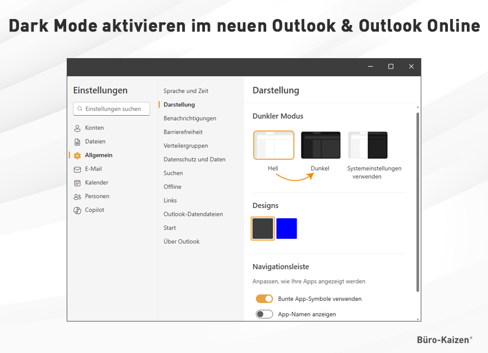Go to E-Mail category
488x353 pixels.
click(x=93, y=169)
